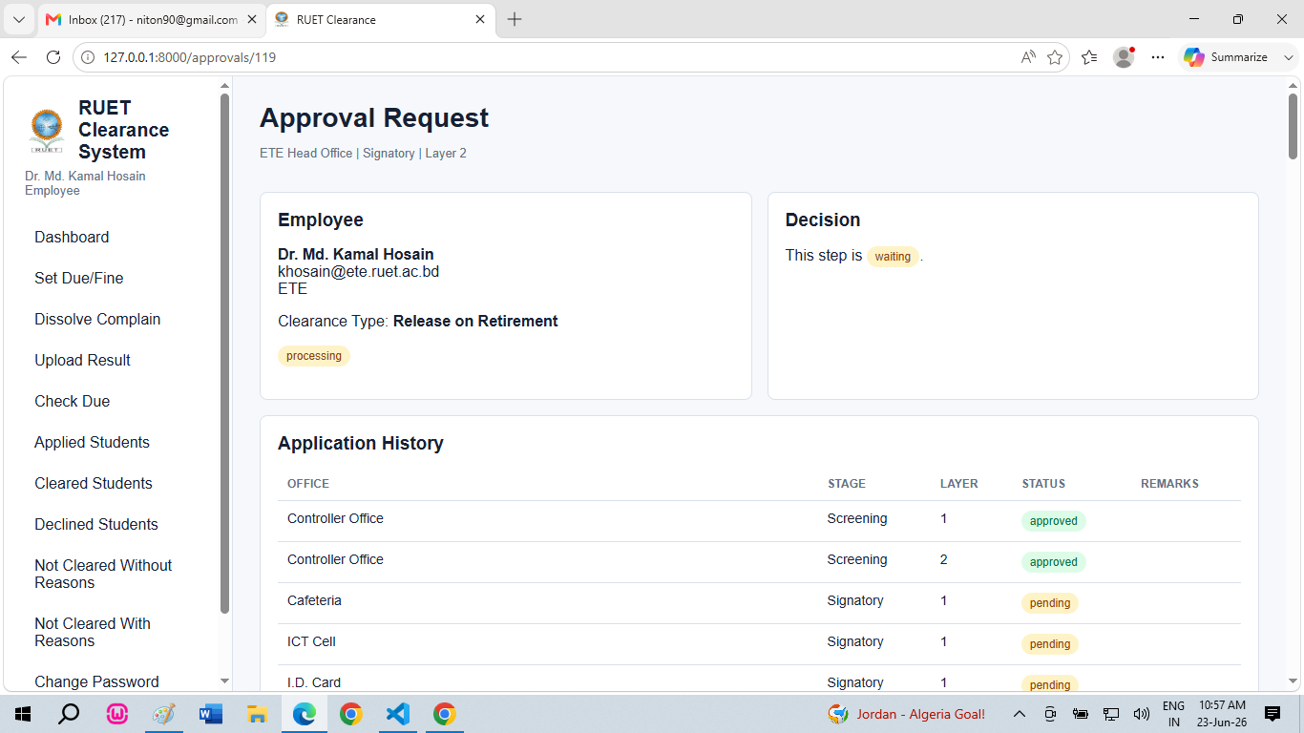Open Not Cleared Without Reasons
The height and width of the screenshot is (733, 1304).
103,574
